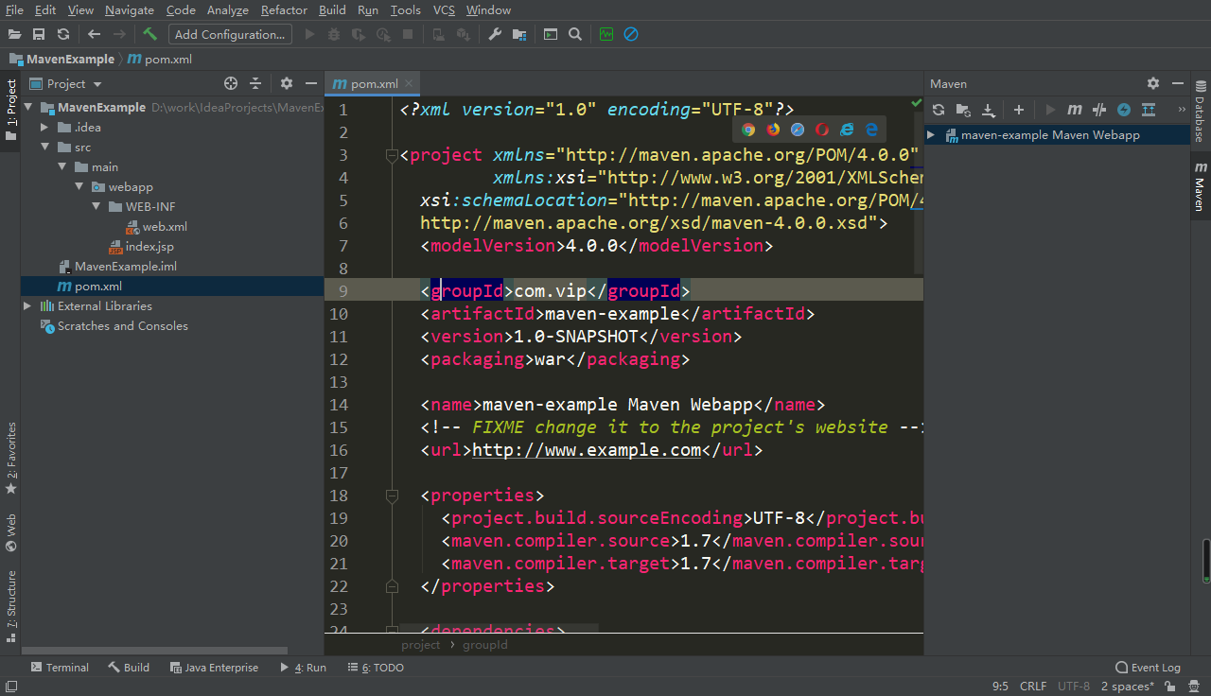Click the Search Everywhere magnifier icon

click(575, 34)
